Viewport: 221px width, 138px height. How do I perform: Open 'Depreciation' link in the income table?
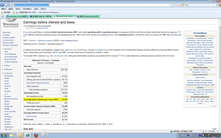click(x=31, y=83)
